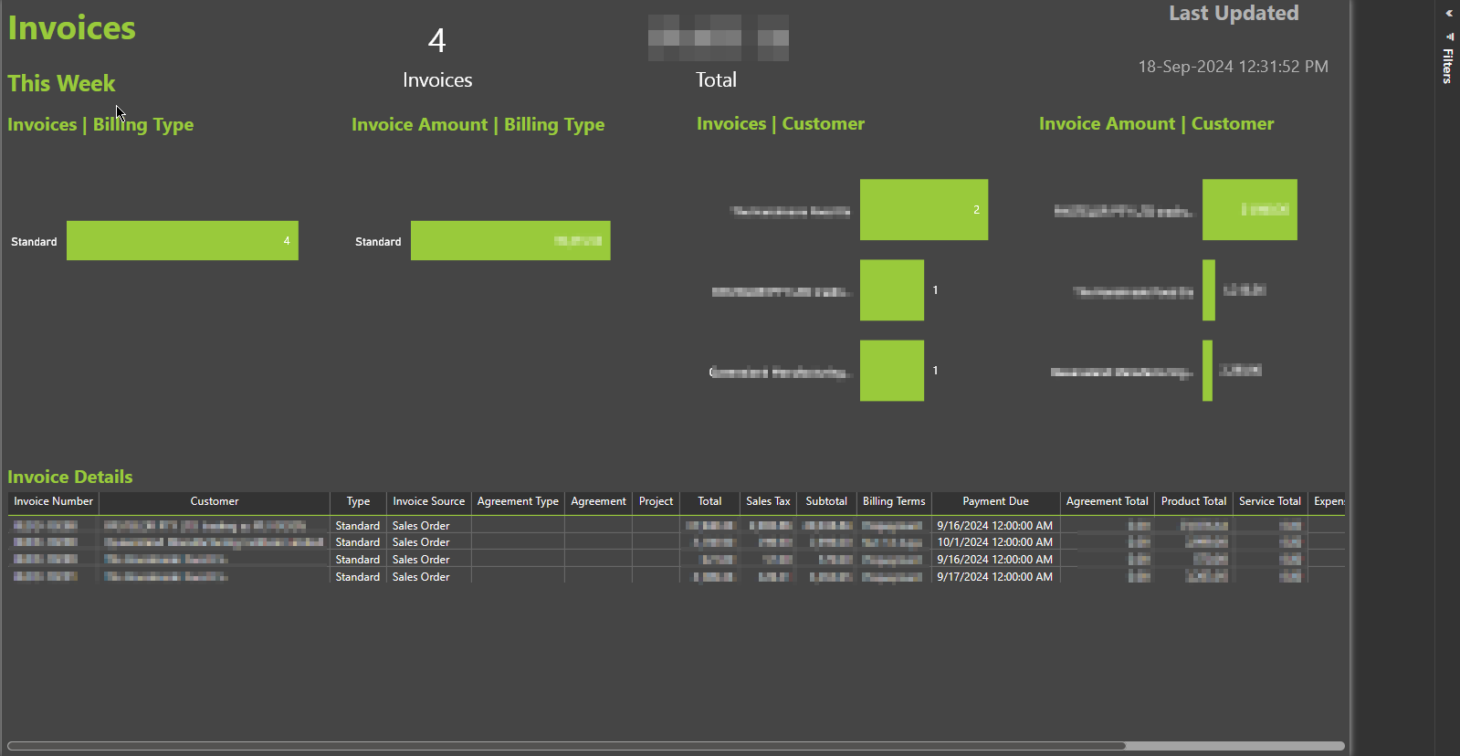
Task: Expand the collapsed Filters pane with the chevron
Action: coord(1449,14)
